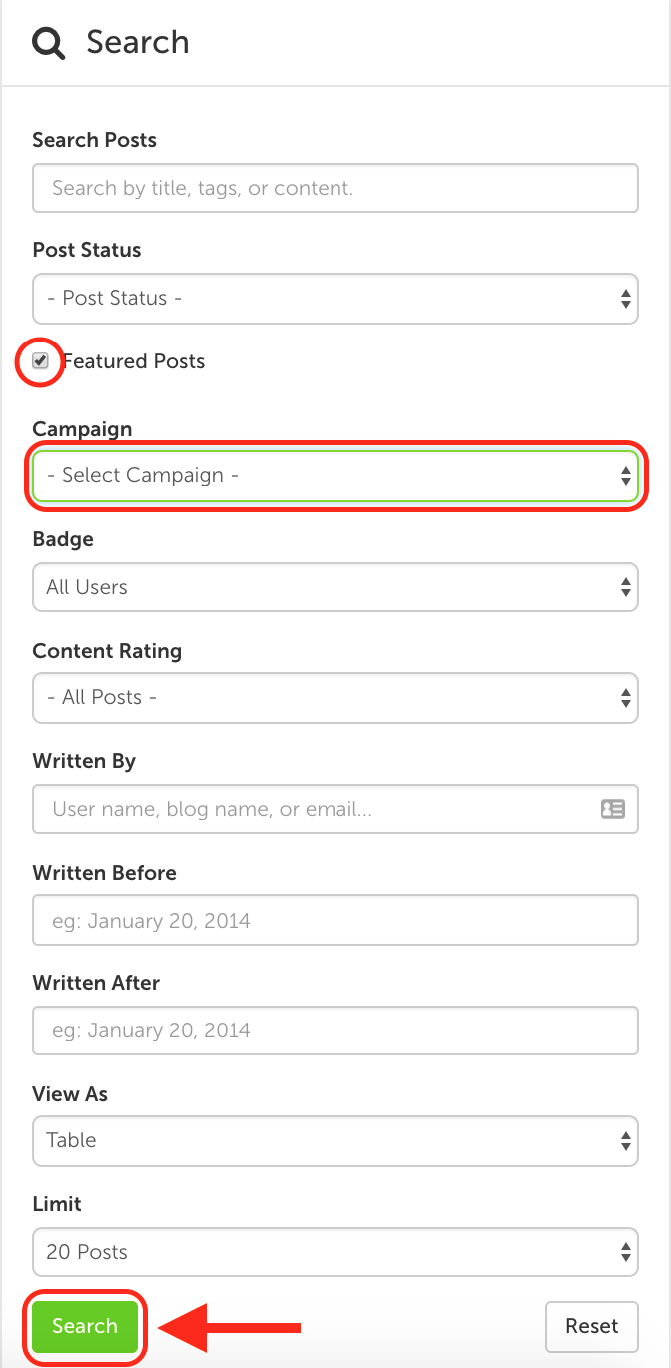
Task: Click the Featured Posts label text
Action: point(134,361)
